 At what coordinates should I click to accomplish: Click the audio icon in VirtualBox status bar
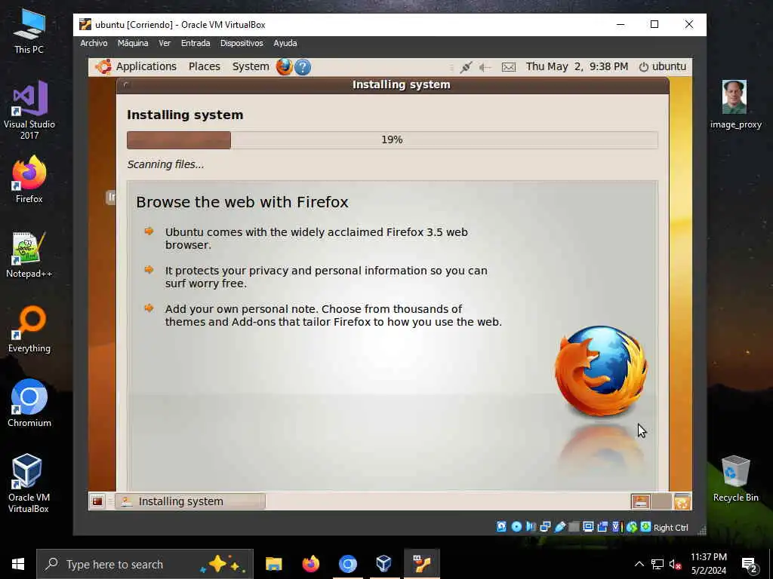pos(531,527)
